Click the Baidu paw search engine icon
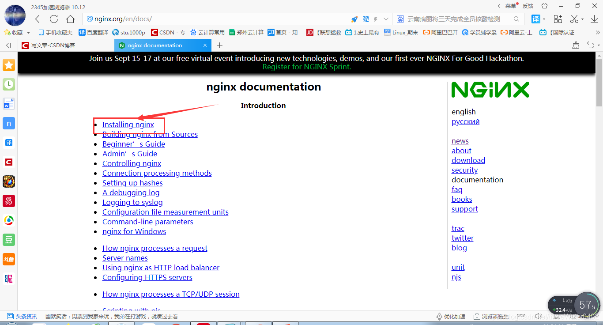Screen dimensions: 603x325 tap(400, 19)
